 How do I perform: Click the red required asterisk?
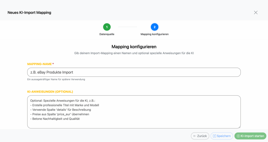(53, 64)
